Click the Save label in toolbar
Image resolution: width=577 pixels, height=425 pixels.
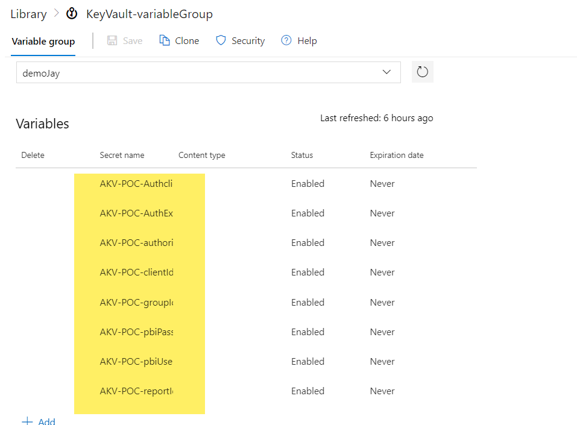coord(133,41)
